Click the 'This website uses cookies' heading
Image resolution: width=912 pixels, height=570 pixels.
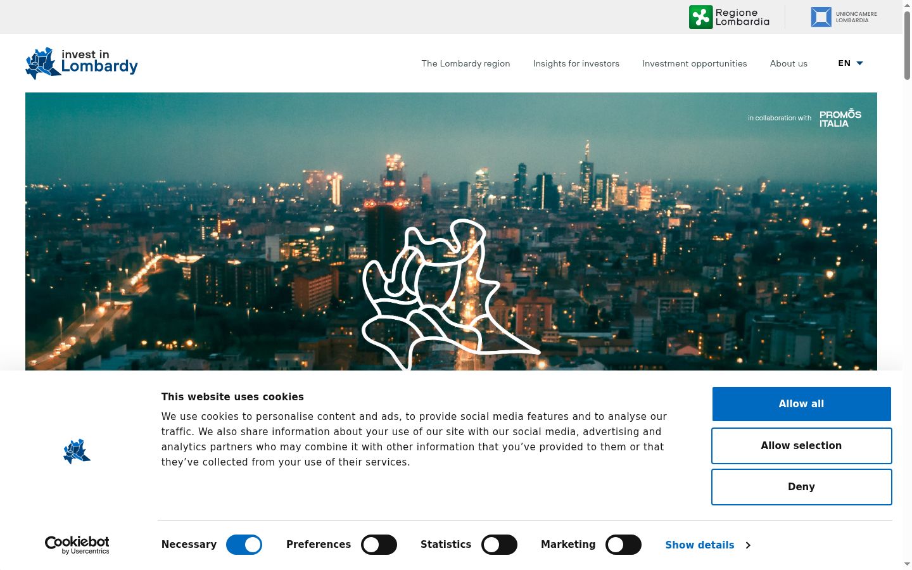pyautogui.click(x=232, y=397)
